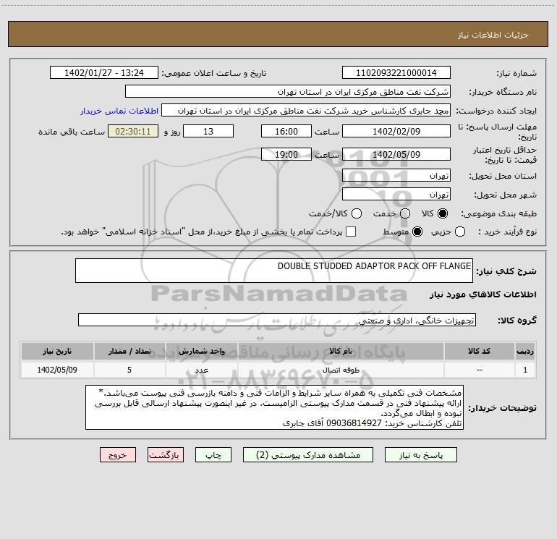This screenshot has height=539, width=557.
Task: Click the price validity time 19:00
Action: point(286,154)
